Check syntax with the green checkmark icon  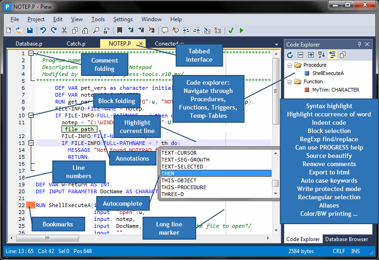point(231,31)
